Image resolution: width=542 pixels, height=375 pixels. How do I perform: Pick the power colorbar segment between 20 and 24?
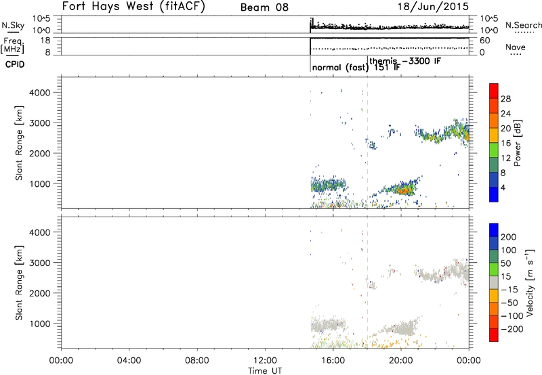point(494,120)
